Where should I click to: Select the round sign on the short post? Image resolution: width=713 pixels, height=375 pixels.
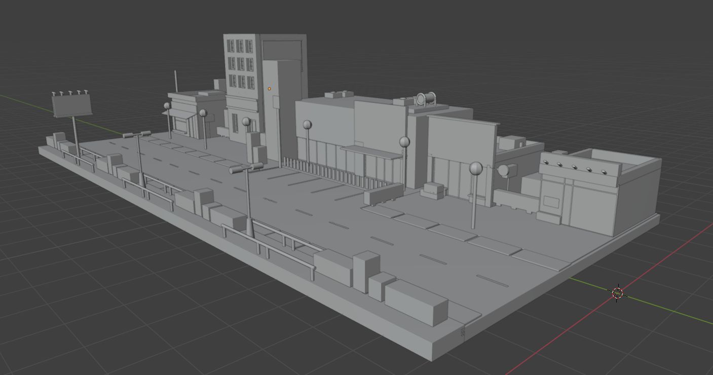click(505, 171)
